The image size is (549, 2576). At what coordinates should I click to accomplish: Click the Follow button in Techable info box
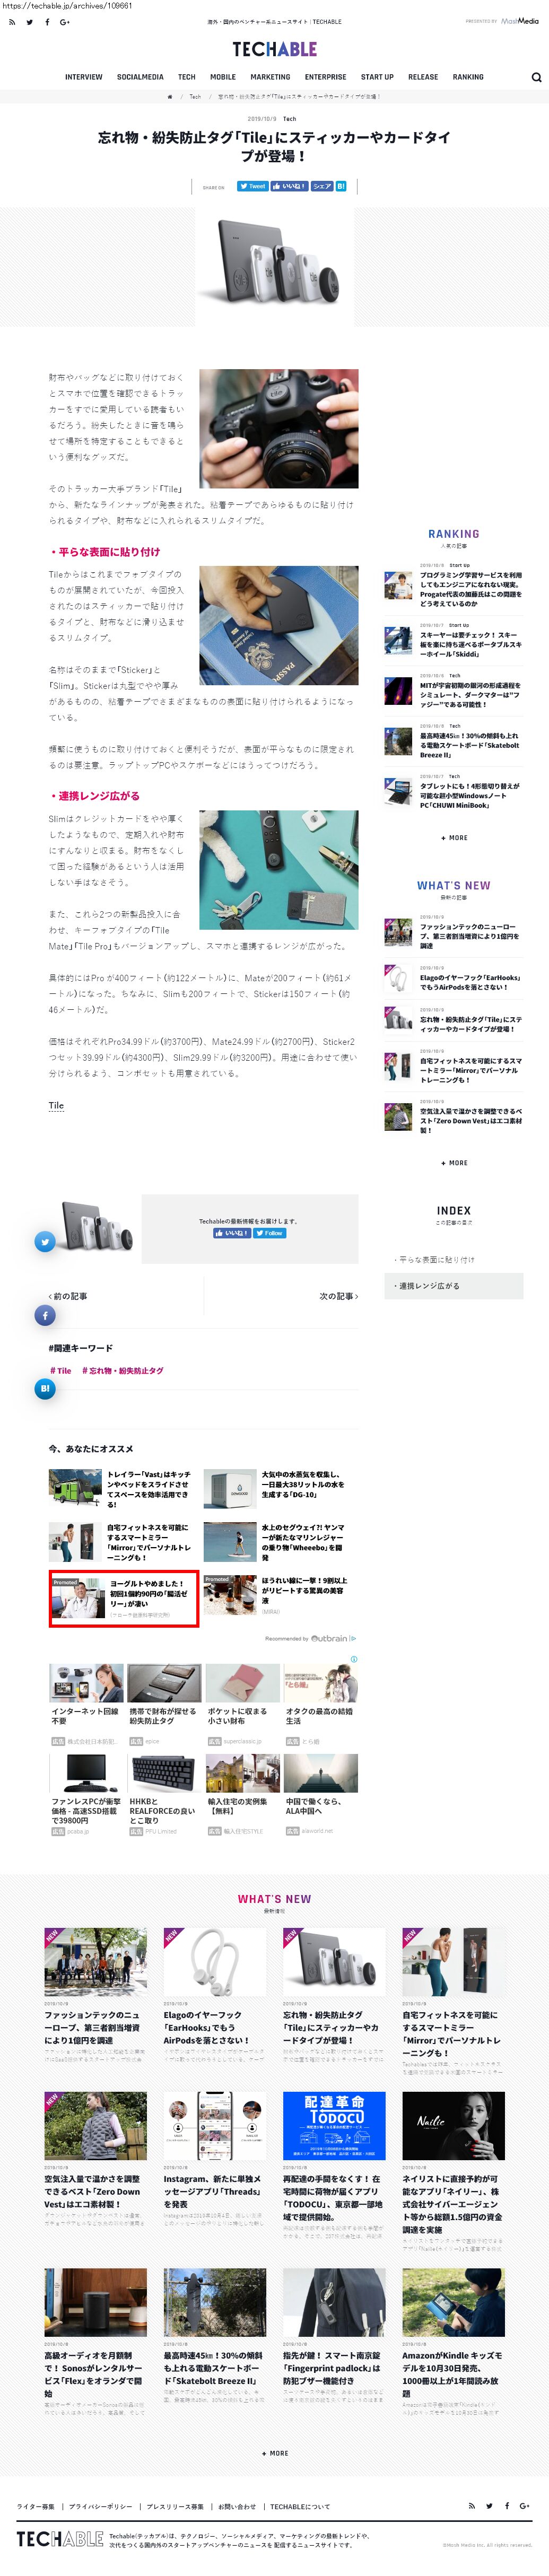270,1233
